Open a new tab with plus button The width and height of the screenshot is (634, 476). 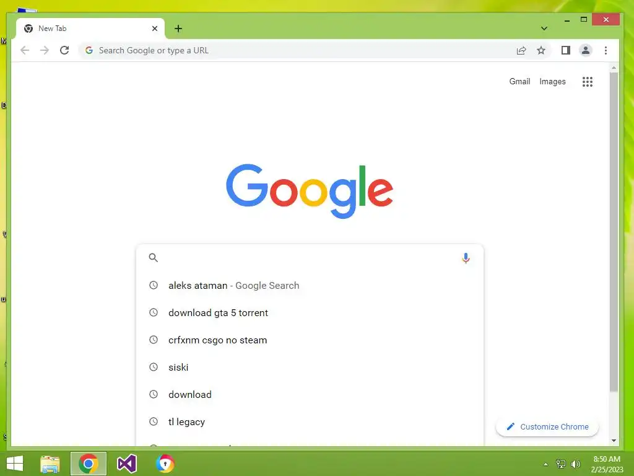(x=178, y=29)
